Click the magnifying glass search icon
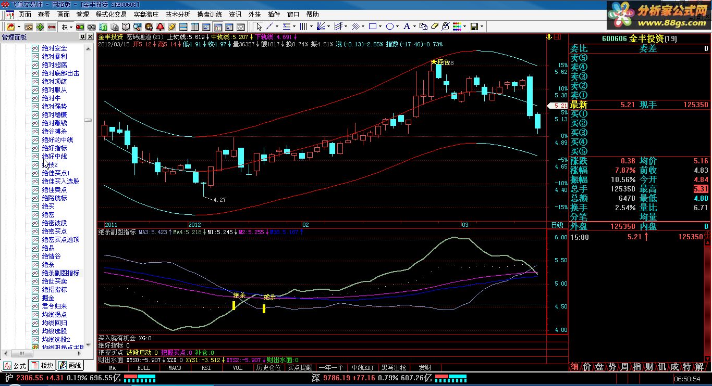 coord(137,27)
